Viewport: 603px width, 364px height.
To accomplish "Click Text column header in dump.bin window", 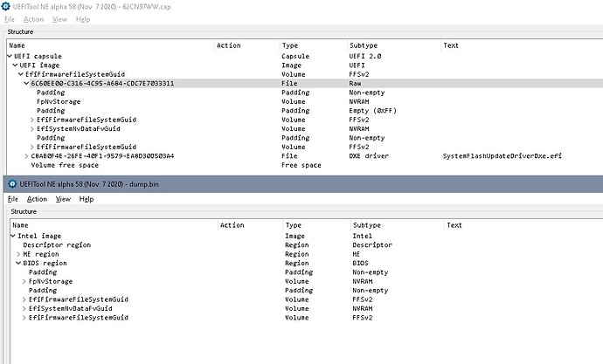I will [453, 225].
